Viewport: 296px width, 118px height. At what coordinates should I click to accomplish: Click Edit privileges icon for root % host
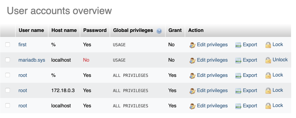click(192, 76)
